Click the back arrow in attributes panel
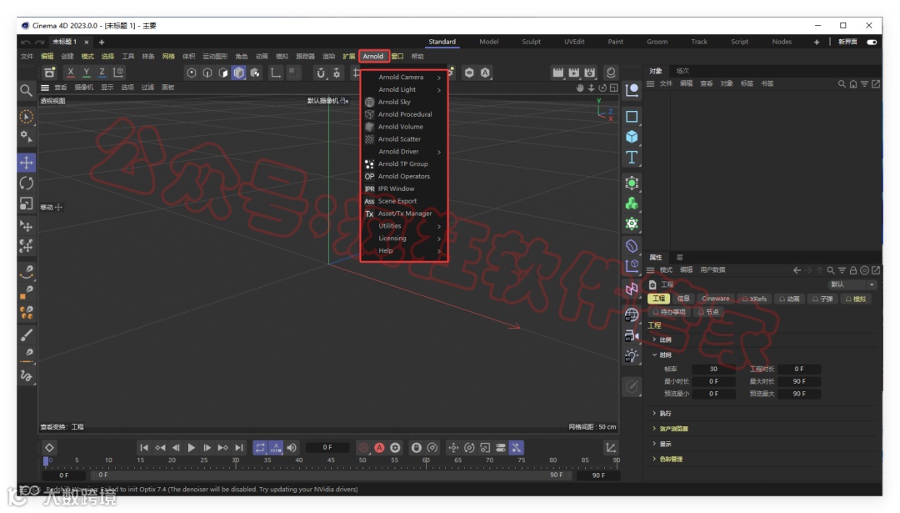The width and height of the screenshot is (900, 513). tap(797, 270)
